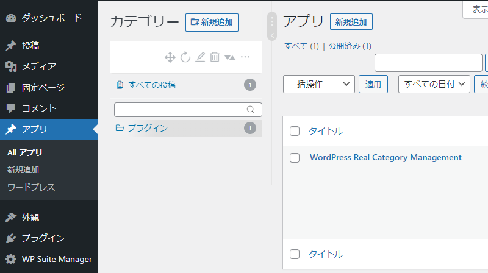488x273 pixels.
Task: Click the plug icon beside プラグイン in sidebar
Action: [11, 238]
